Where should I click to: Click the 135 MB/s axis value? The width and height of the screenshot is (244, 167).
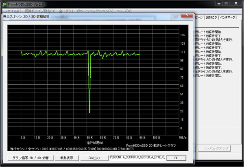[183, 35]
